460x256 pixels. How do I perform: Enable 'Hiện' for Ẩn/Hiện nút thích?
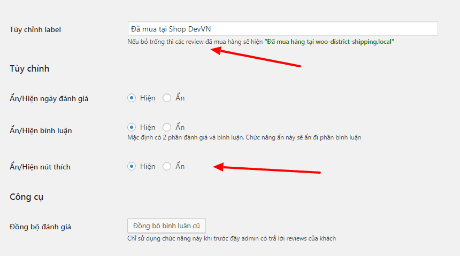click(x=132, y=166)
